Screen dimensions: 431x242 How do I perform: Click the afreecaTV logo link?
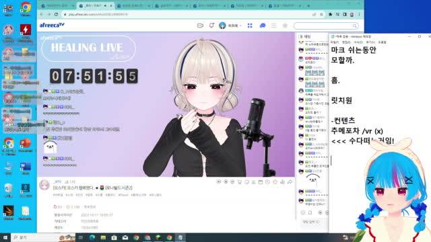point(52,26)
